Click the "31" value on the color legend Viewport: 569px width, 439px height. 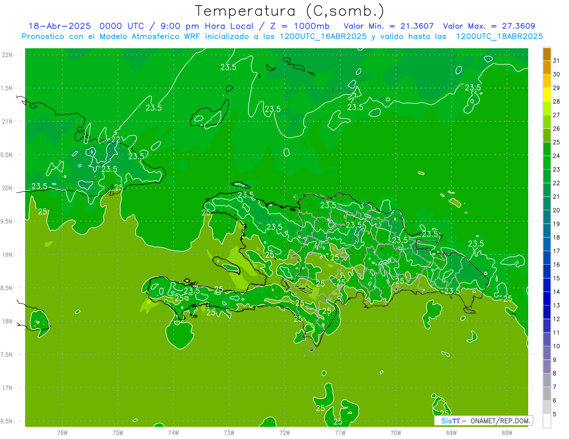[557, 61]
